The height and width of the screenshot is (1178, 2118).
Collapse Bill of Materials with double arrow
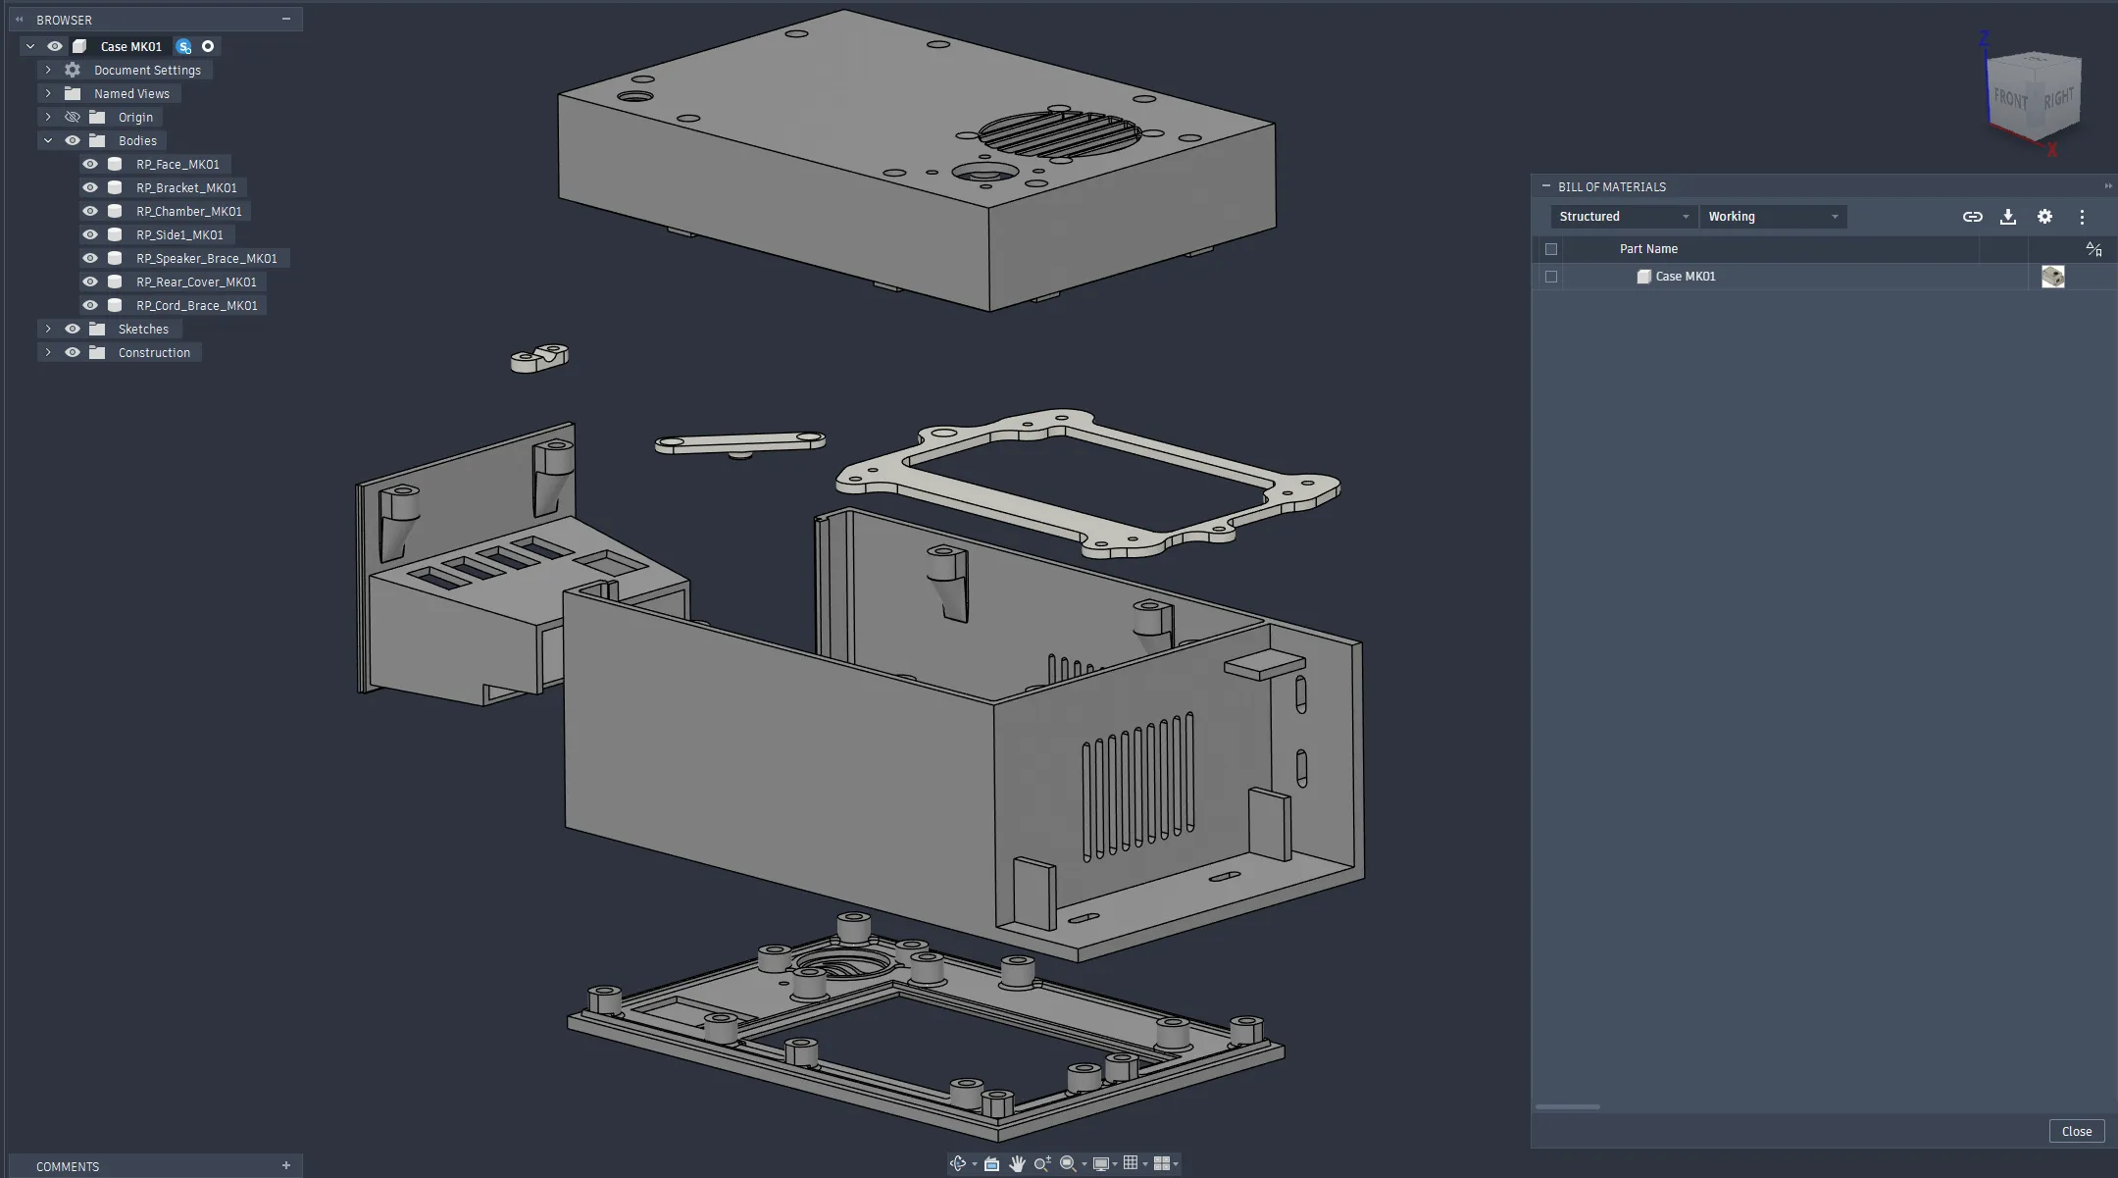point(2107,186)
